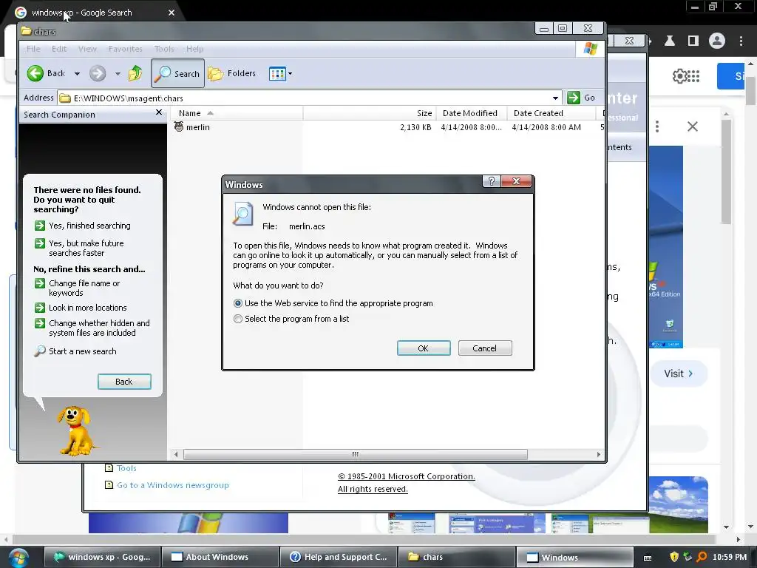Open the File menu
The width and height of the screenshot is (757, 568).
tap(33, 49)
